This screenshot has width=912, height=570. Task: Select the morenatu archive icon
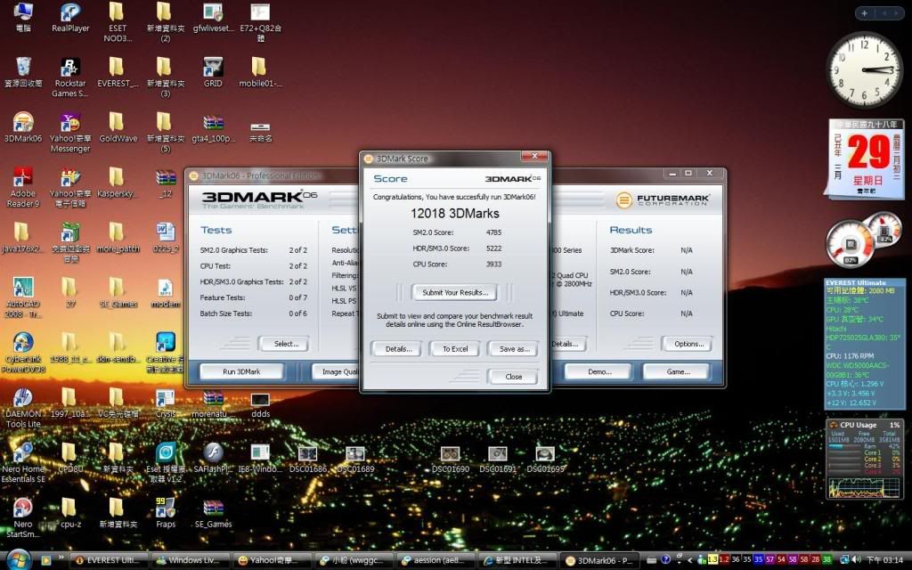tap(213, 404)
